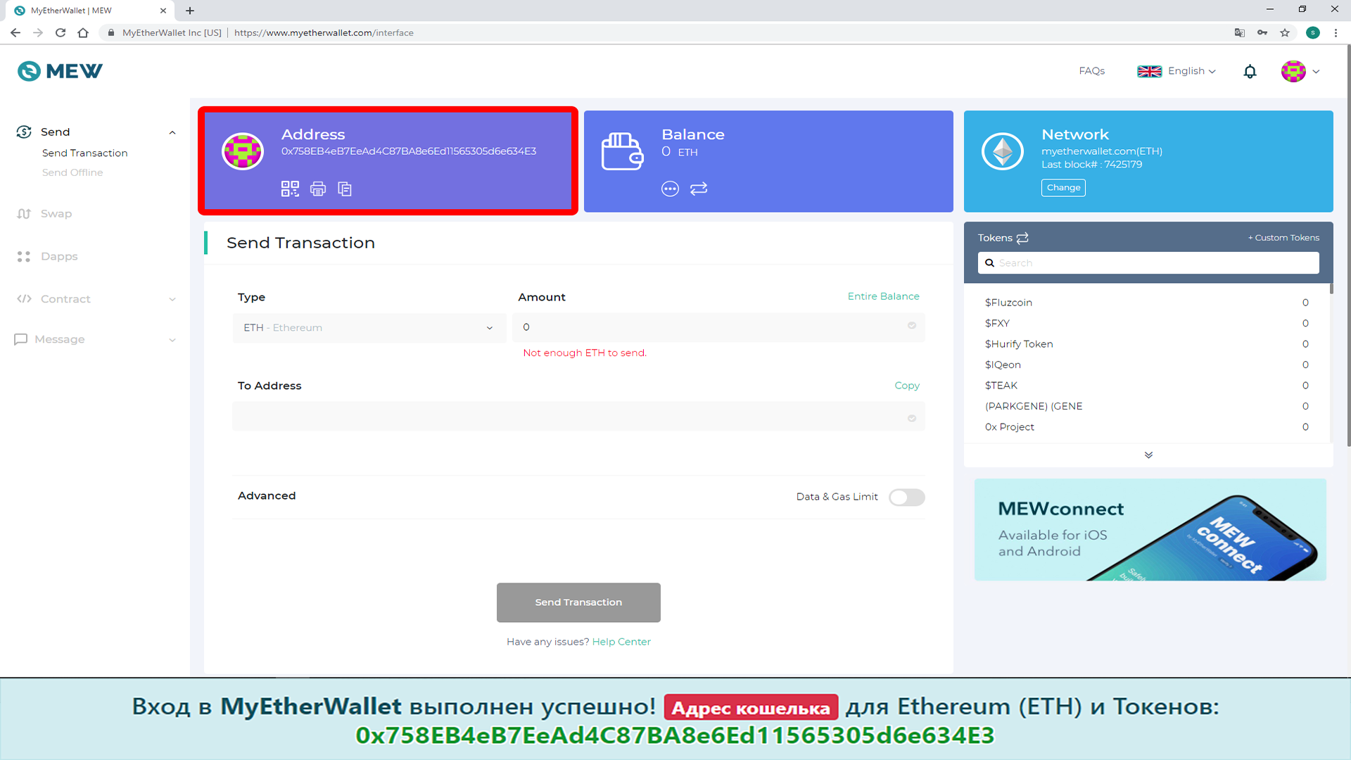Click Entire Balance link
The width and height of the screenshot is (1351, 760).
coord(883,296)
